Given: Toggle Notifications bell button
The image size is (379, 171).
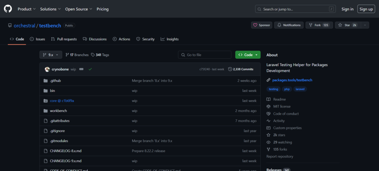Looking at the screenshot, I should coord(289,25).
